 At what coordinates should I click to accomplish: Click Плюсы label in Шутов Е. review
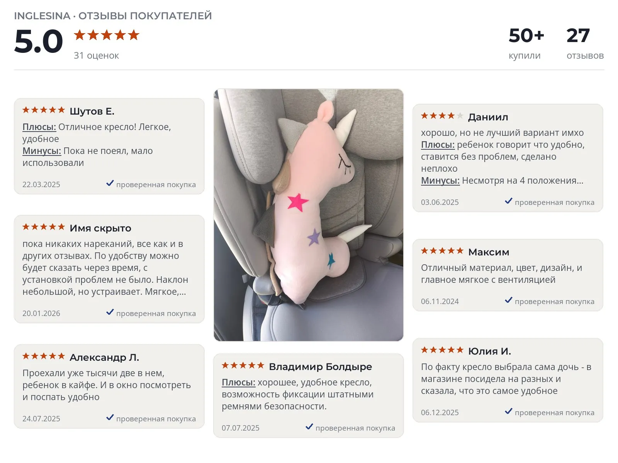39,127
